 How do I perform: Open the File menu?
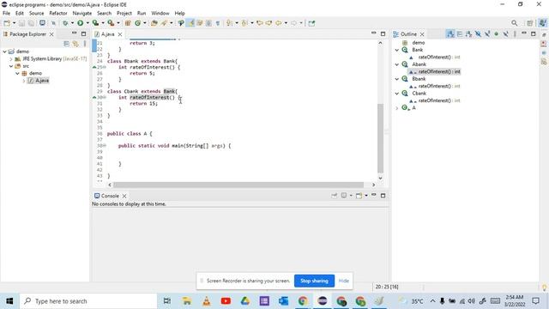[x=6, y=14]
